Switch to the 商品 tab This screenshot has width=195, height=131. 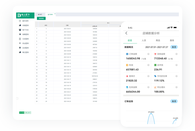[x=158, y=41]
